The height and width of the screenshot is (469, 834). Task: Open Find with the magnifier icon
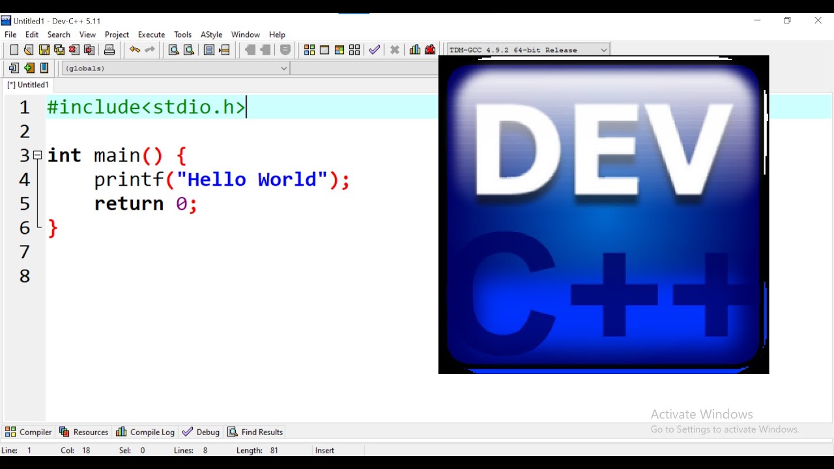click(174, 50)
